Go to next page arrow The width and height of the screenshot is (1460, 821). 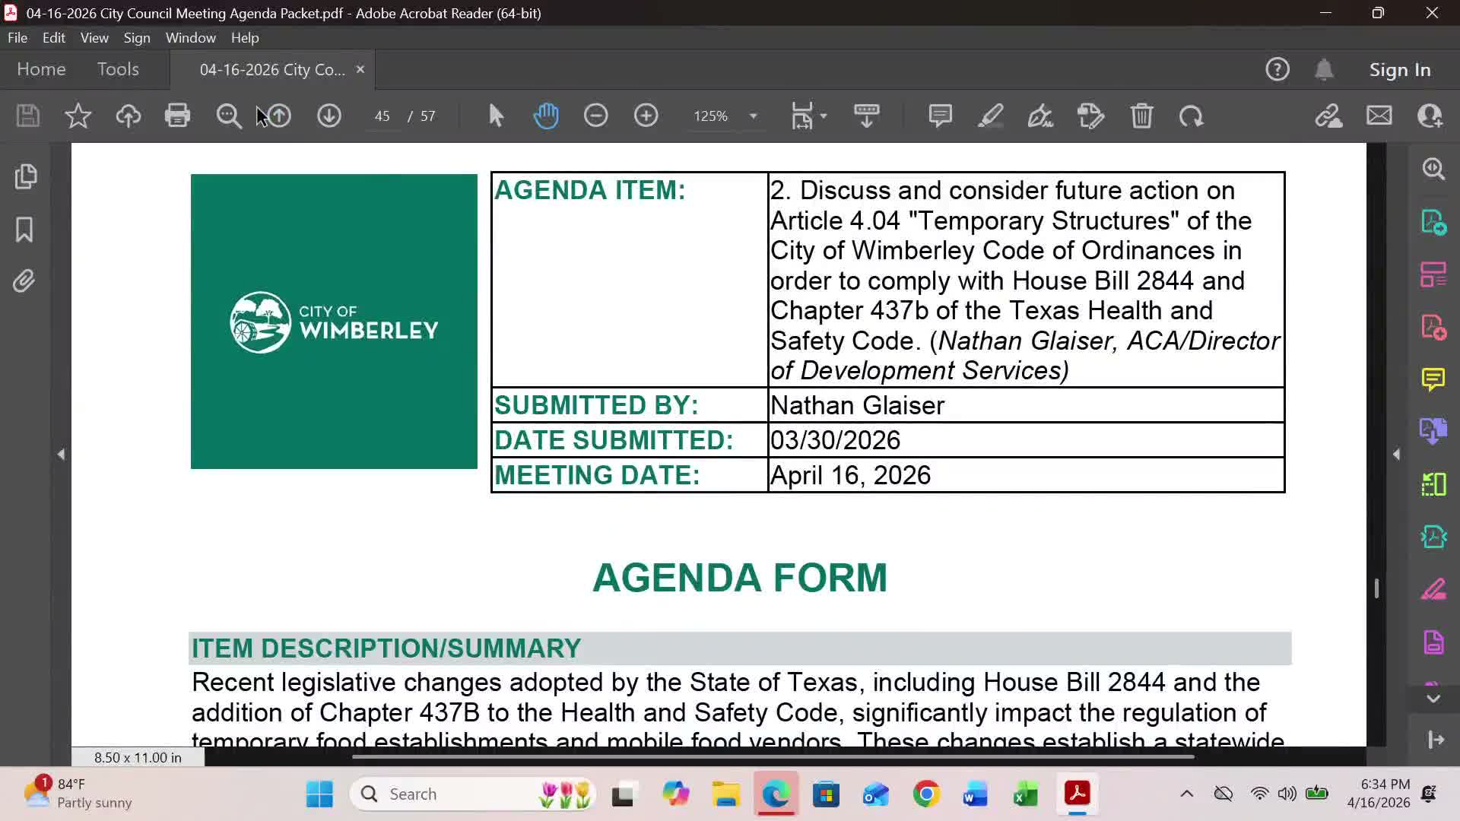[x=328, y=116]
